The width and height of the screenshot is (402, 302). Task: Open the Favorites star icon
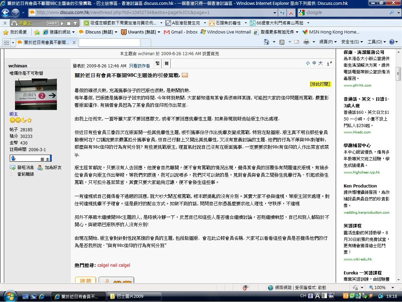(6, 32)
